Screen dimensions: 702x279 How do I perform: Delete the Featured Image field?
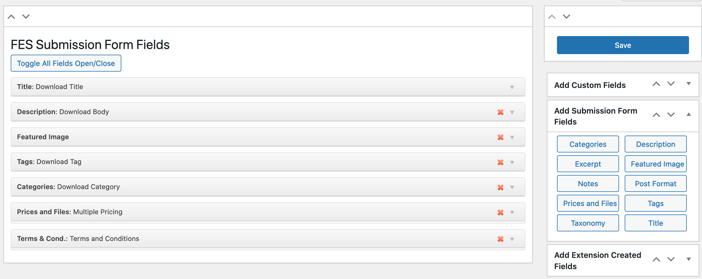(x=501, y=137)
